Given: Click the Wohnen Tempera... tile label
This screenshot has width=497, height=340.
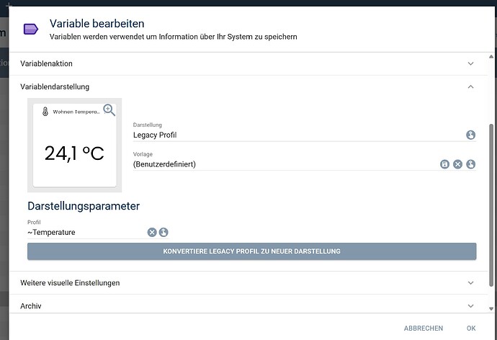Looking at the screenshot, I should tap(76, 112).
